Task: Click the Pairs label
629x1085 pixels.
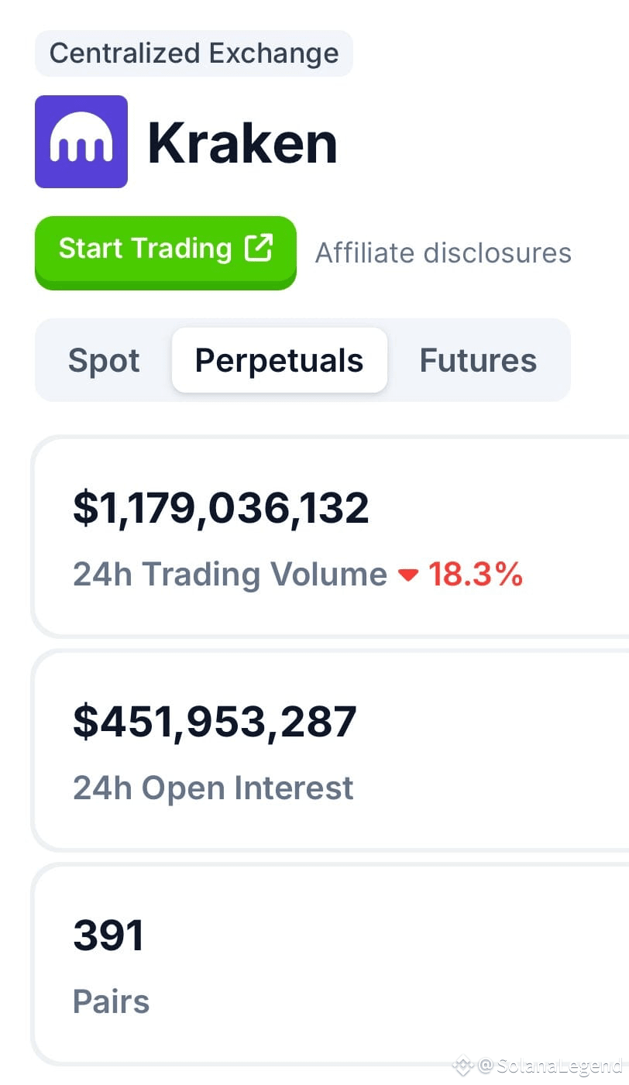Action: (111, 1001)
